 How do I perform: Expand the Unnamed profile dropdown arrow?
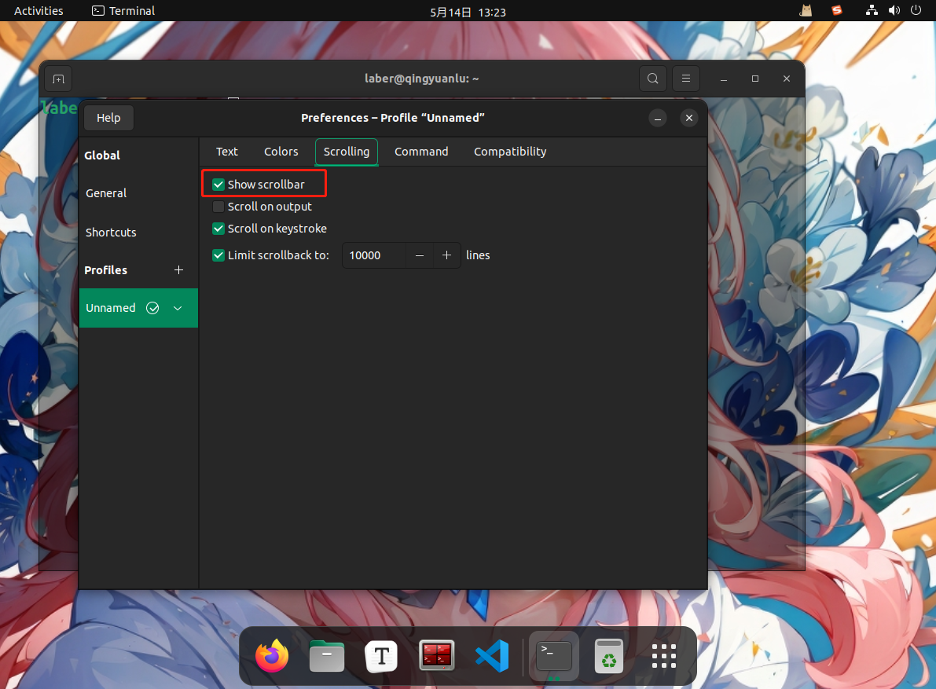178,309
